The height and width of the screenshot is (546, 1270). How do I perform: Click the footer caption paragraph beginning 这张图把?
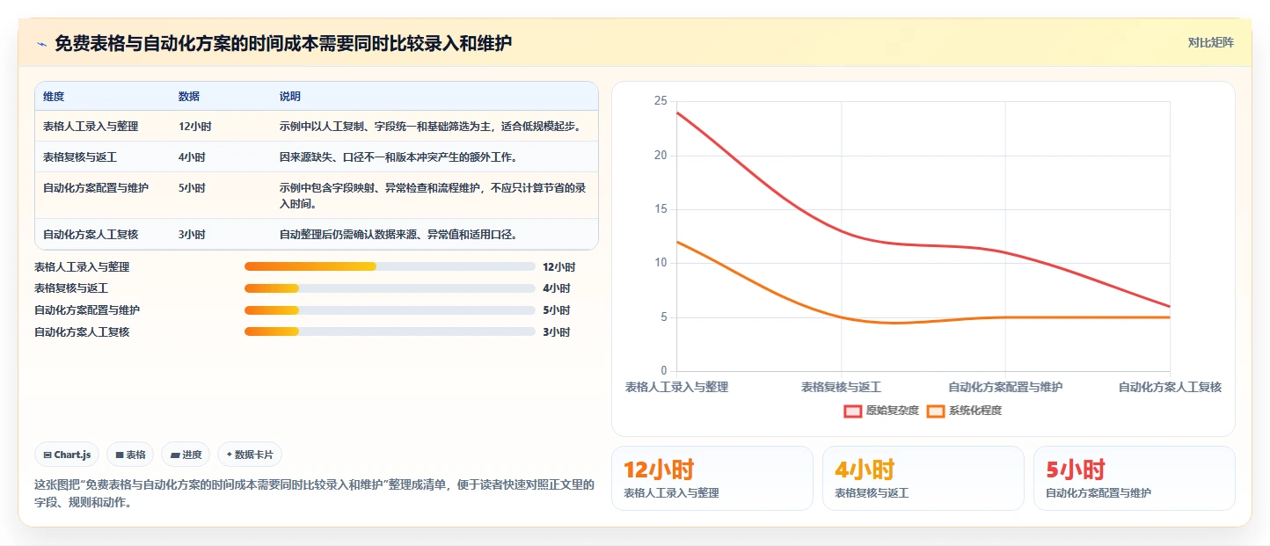(314, 493)
